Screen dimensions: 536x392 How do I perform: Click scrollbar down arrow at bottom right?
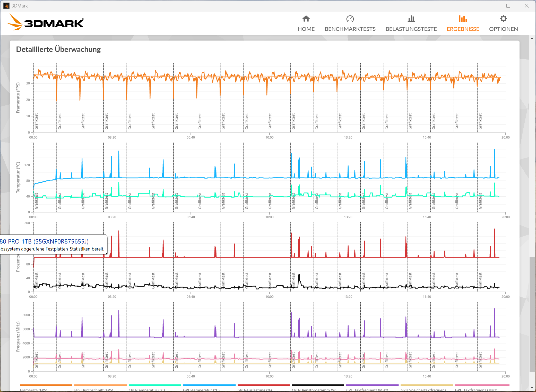[532, 388]
